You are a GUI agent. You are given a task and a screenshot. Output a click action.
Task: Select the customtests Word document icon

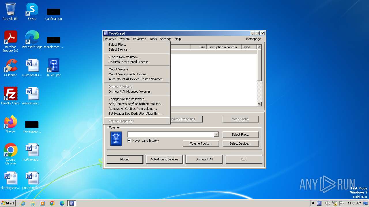pyautogui.click(x=32, y=68)
